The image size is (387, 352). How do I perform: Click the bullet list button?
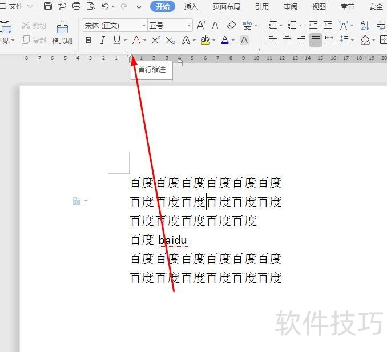(273, 25)
